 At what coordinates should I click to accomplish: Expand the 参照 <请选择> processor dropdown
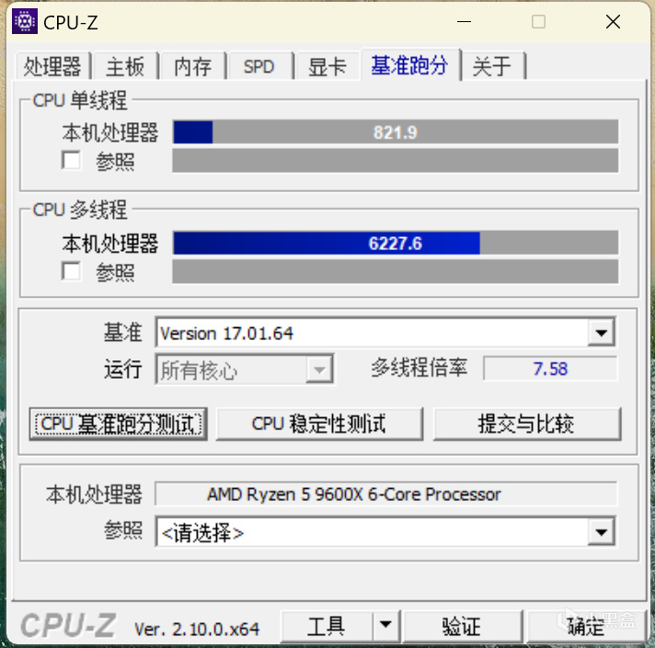[601, 532]
